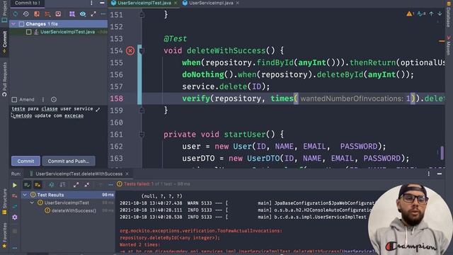The height and width of the screenshot is (255, 453).
Task: Click the warning indicator in editor corner
Action: coord(411,13)
